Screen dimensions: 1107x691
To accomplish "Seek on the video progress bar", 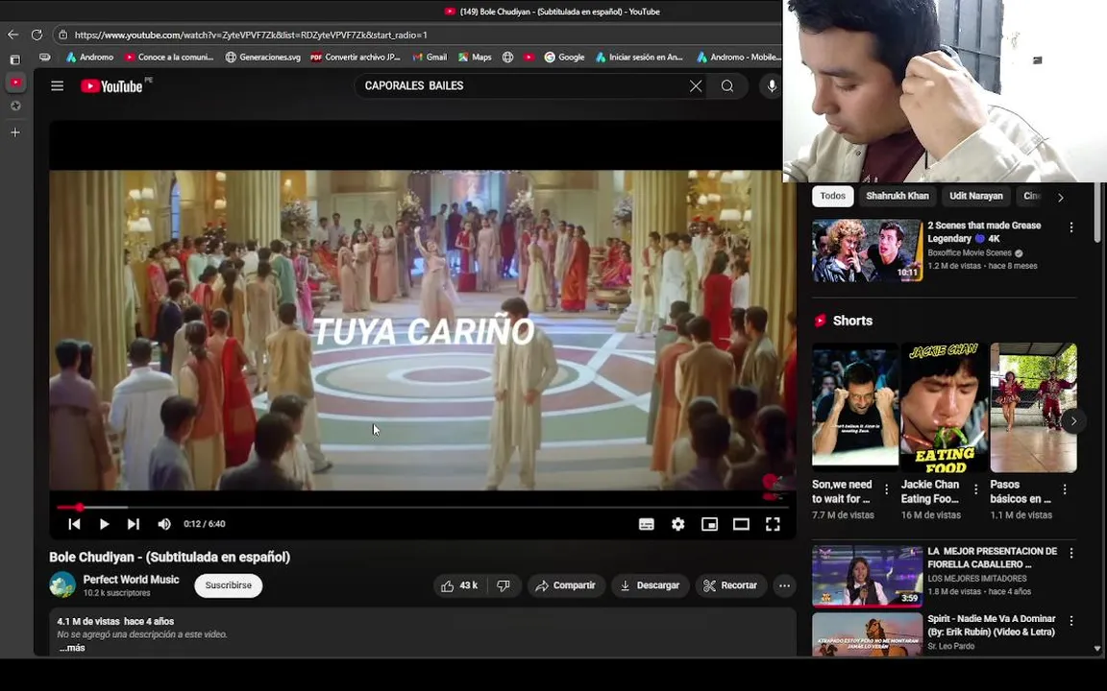I will click(x=422, y=507).
